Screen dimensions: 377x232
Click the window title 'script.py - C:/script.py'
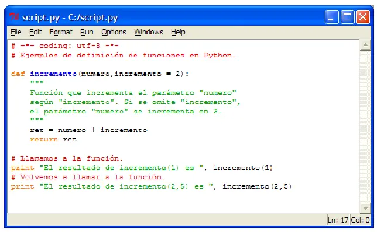click(70, 18)
